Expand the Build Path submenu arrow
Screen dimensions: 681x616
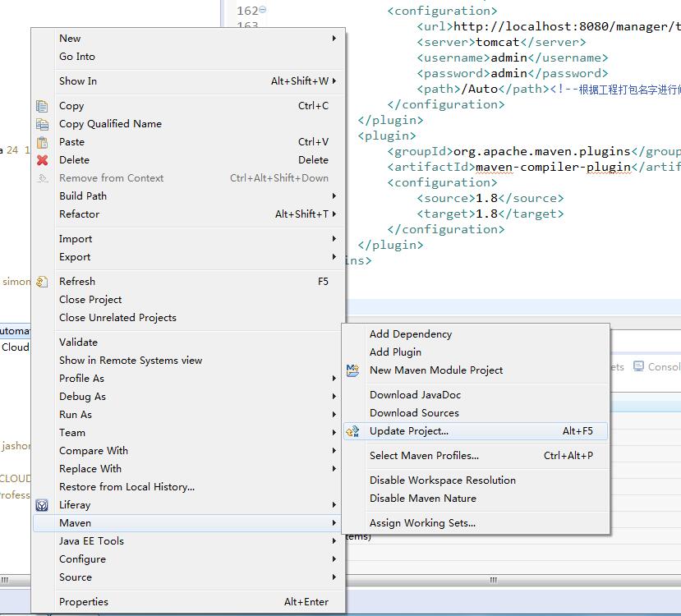click(x=334, y=195)
